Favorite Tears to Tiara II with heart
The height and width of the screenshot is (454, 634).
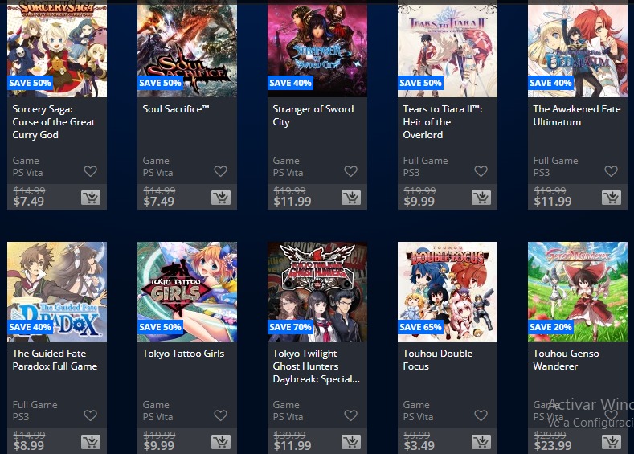[481, 171]
